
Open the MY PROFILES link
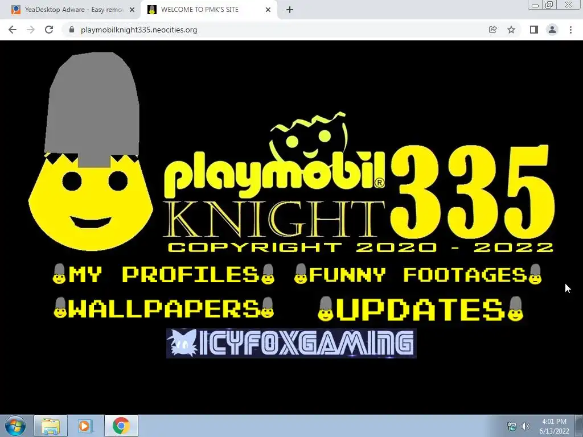pyautogui.click(x=163, y=274)
